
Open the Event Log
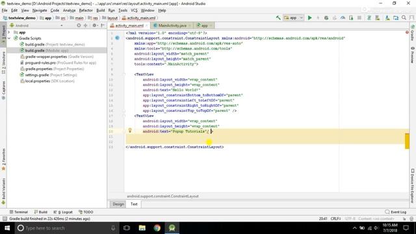pyautogui.click(x=396, y=212)
